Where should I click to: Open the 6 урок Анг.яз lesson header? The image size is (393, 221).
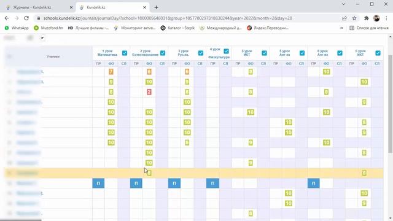[322, 53]
